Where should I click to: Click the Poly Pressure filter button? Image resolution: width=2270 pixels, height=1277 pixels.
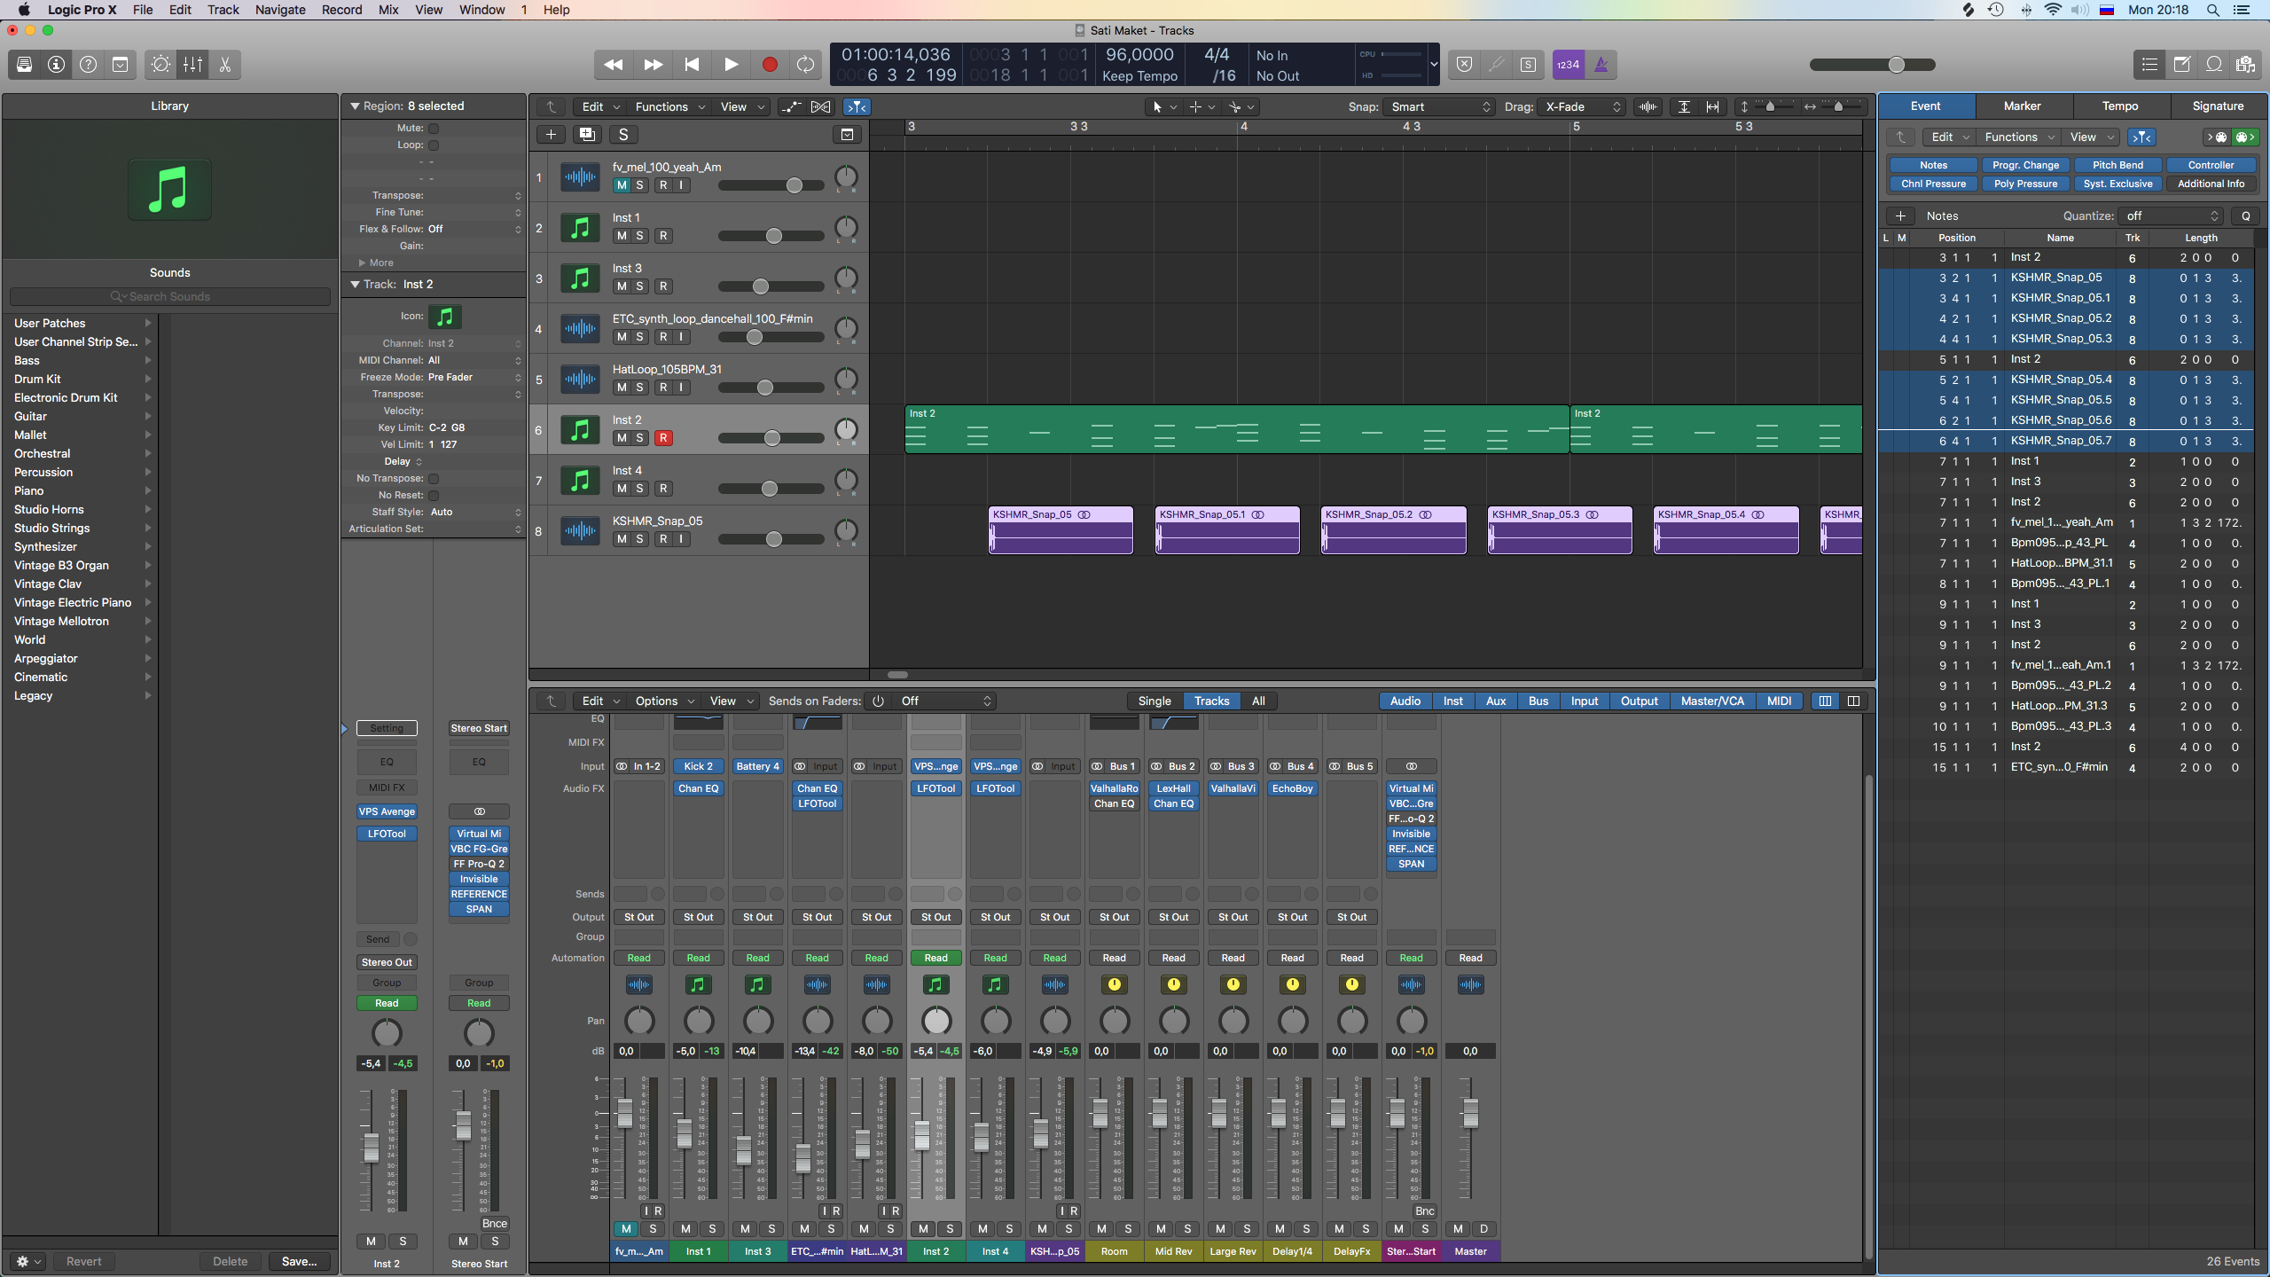tap(2025, 184)
